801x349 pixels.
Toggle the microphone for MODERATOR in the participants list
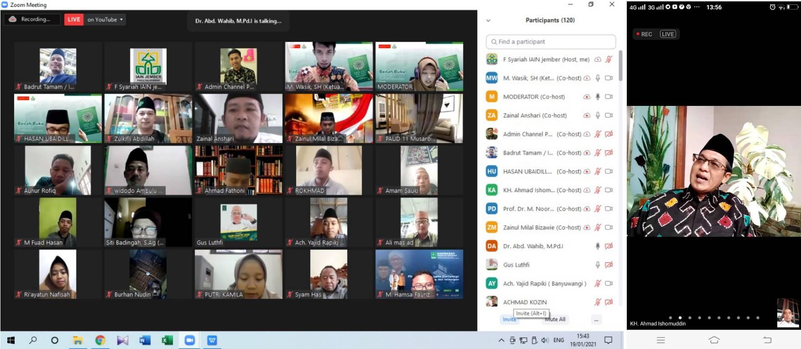pos(598,97)
